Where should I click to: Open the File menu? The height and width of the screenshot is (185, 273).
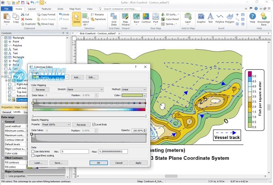[x=6, y=9]
